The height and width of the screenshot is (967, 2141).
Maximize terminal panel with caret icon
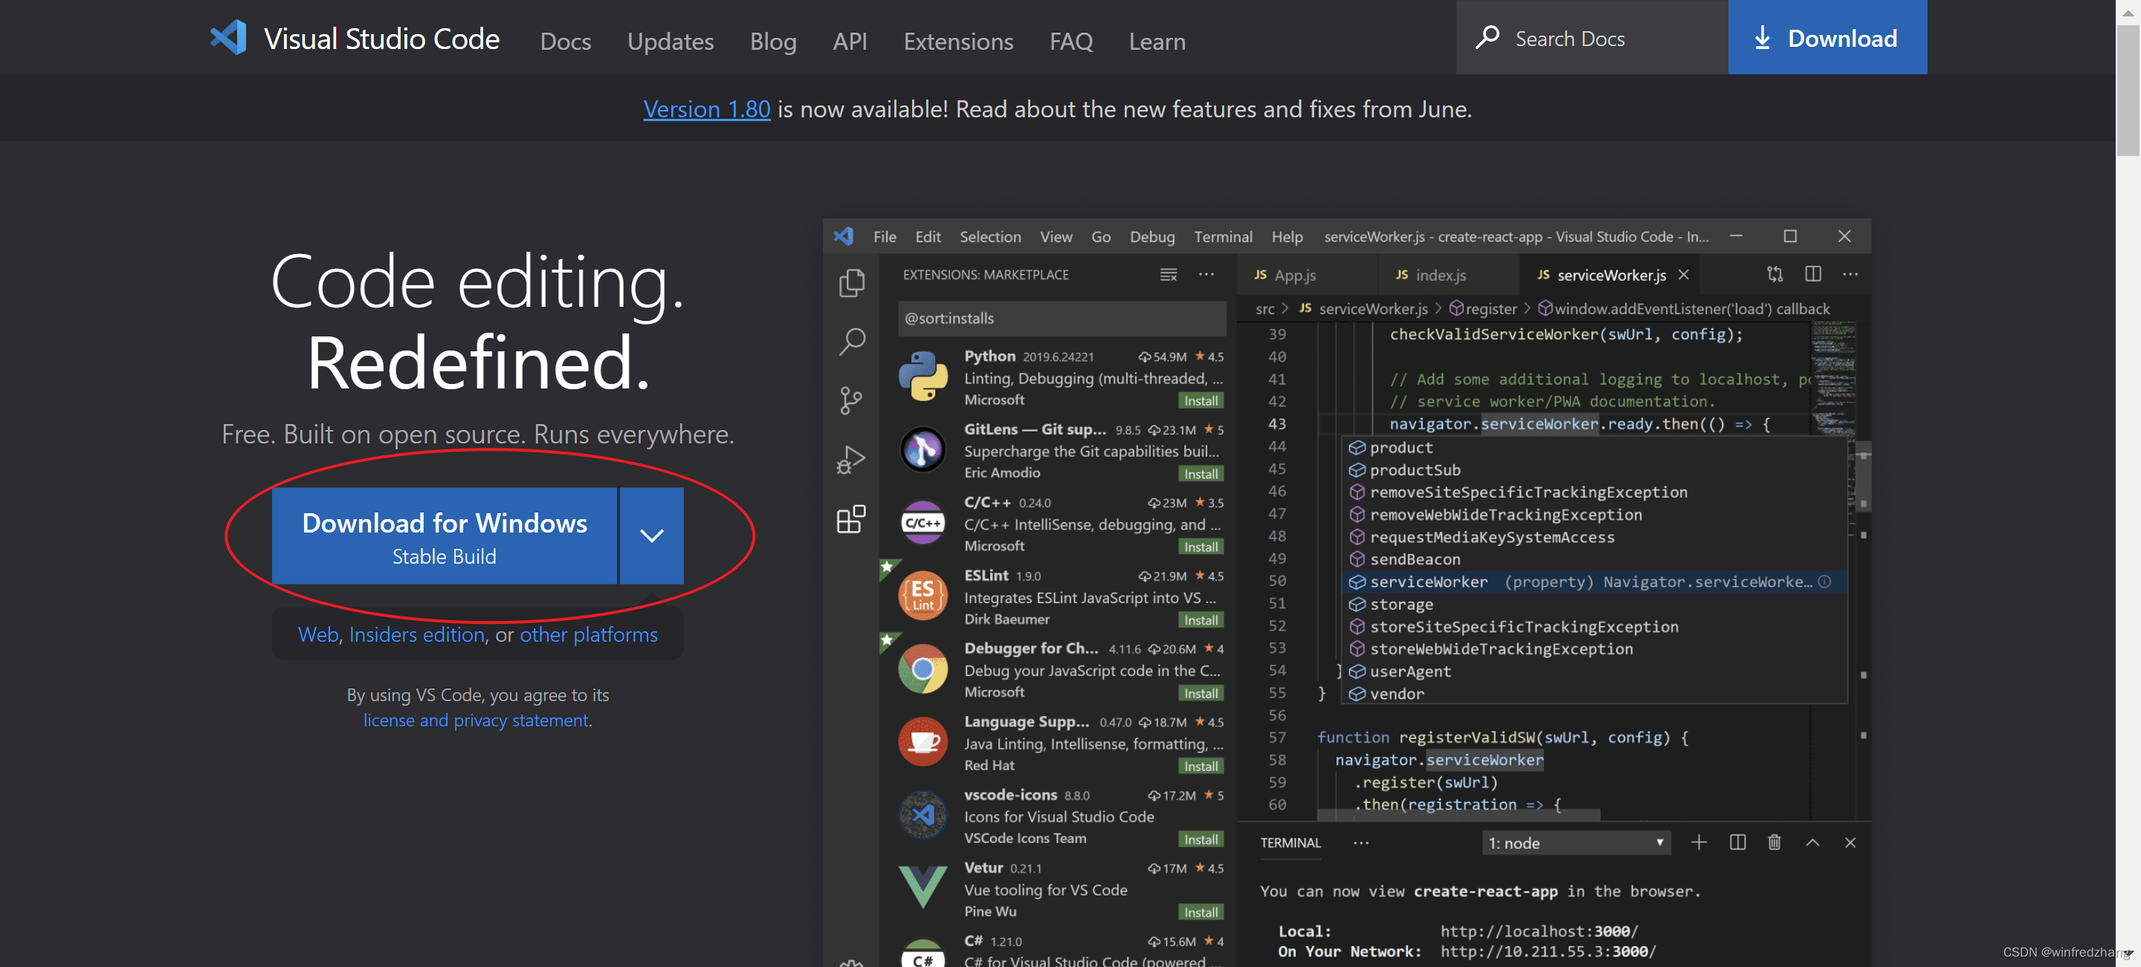tap(1812, 842)
